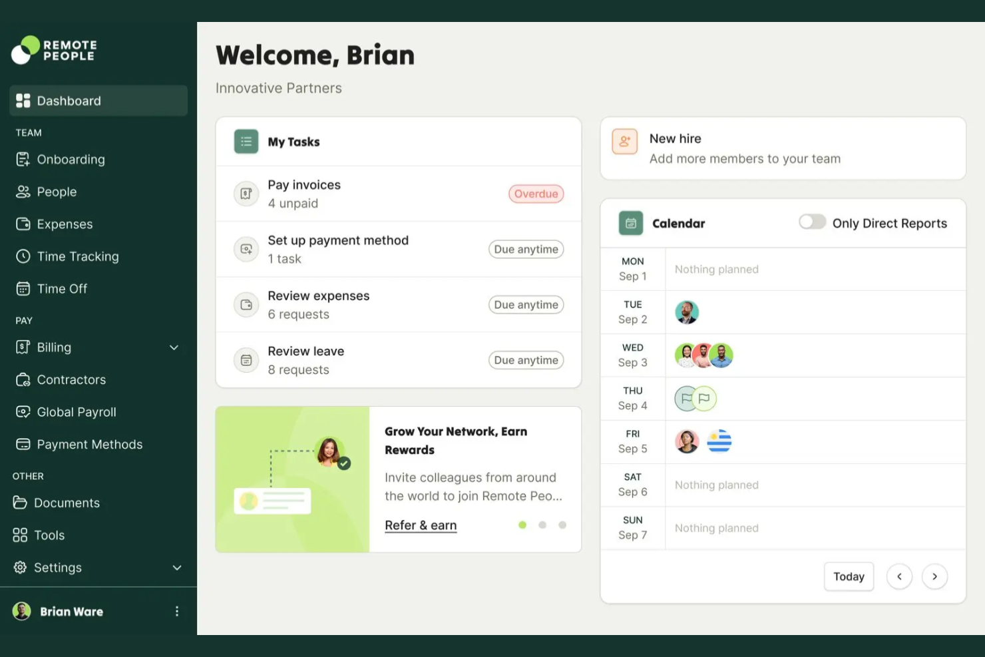This screenshot has width=985, height=657.
Task: Click the avatar on Tuesday Sep 2
Action: click(686, 312)
